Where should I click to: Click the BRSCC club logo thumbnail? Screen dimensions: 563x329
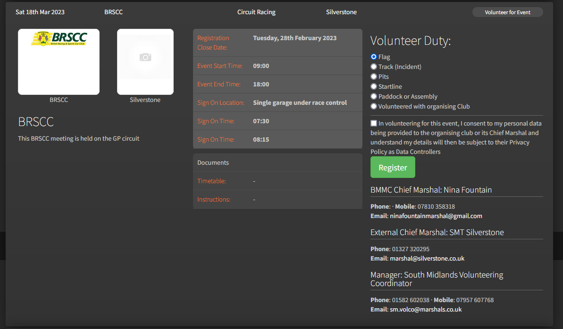[59, 62]
